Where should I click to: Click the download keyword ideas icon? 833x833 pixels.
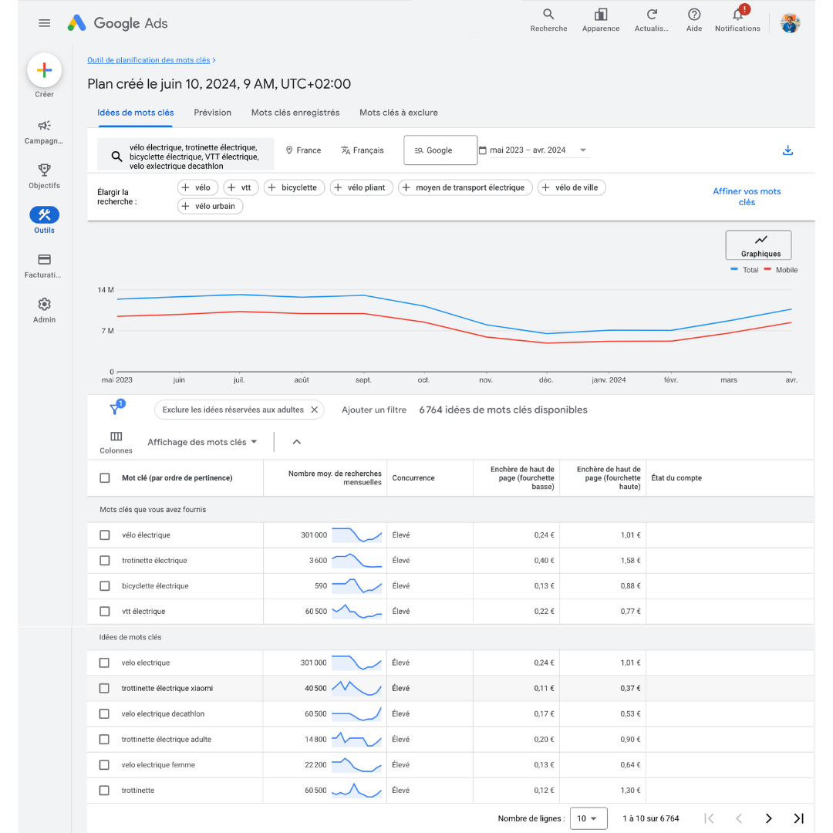(787, 150)
